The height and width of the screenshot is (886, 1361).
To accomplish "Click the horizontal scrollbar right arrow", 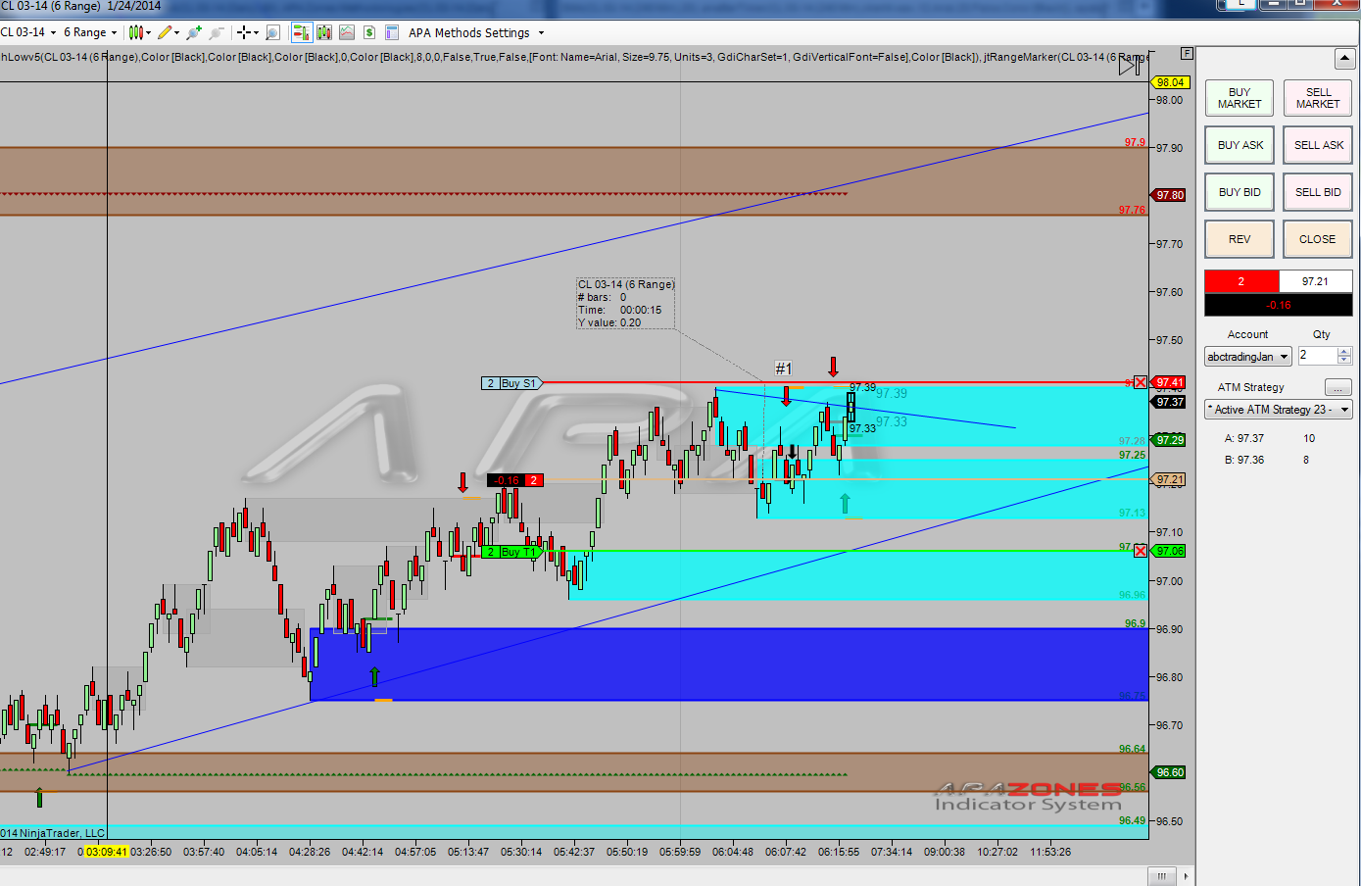I will (1186, 876).
